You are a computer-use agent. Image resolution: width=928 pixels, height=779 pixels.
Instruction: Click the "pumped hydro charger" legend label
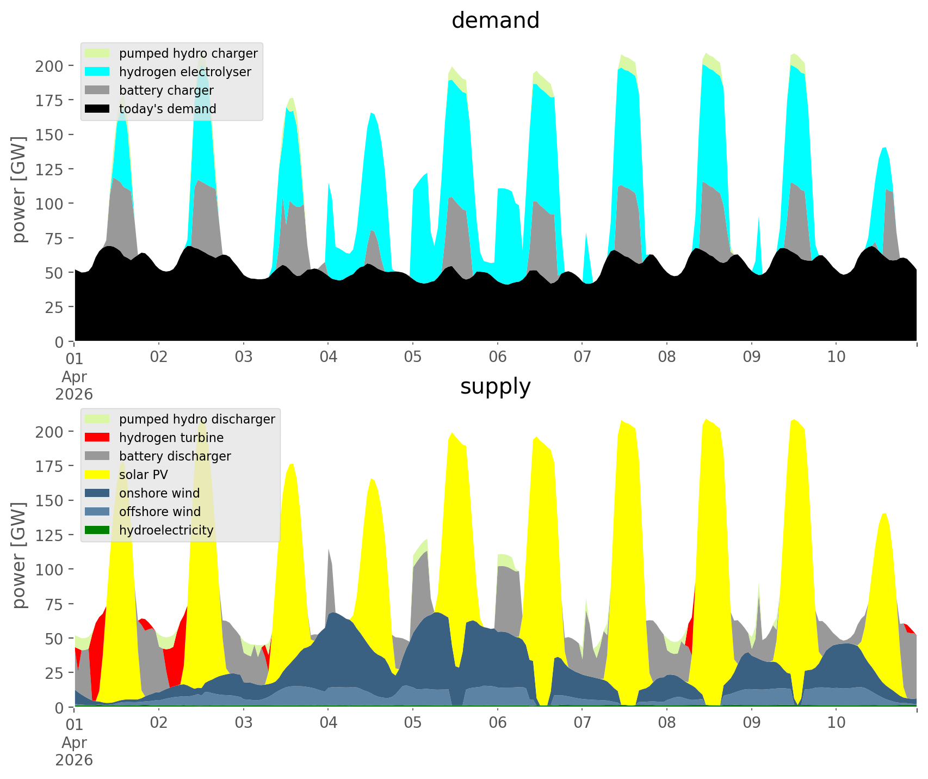click(x=188, y=53)
